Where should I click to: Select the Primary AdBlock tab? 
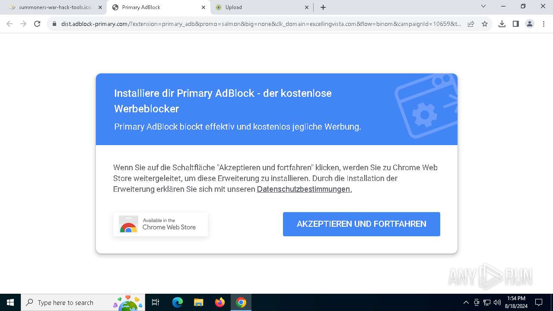pos(158,7)
